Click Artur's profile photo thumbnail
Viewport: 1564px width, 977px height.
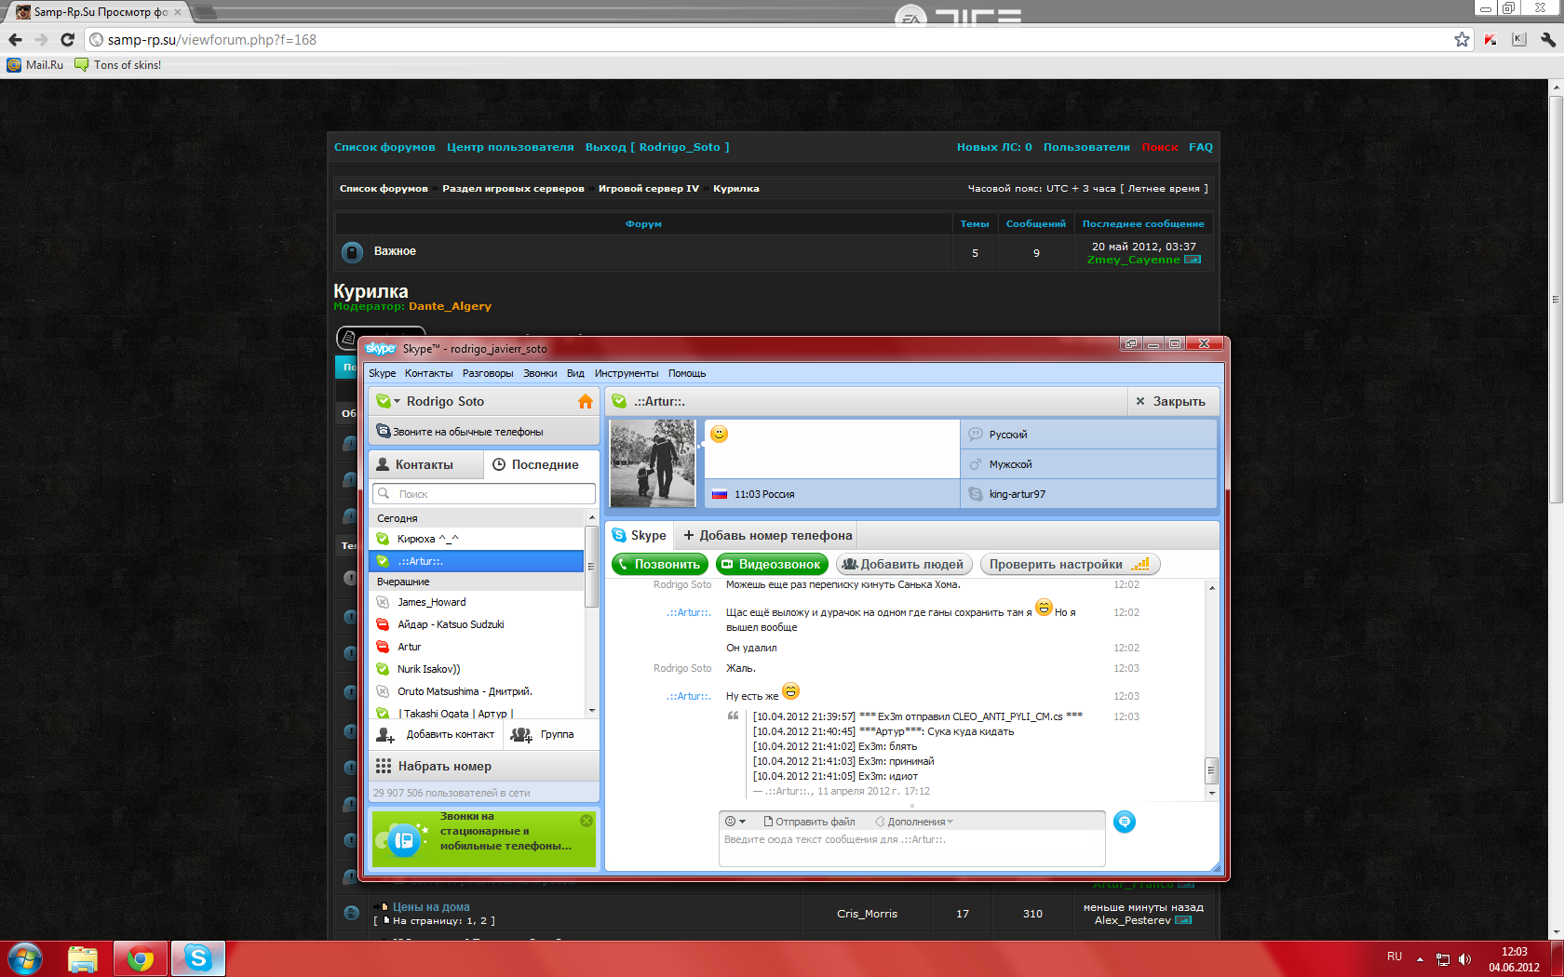pyautogui.click(x=653, y=463)
